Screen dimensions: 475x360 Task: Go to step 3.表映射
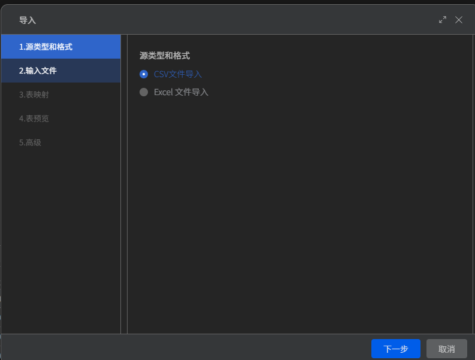[61, 94]
